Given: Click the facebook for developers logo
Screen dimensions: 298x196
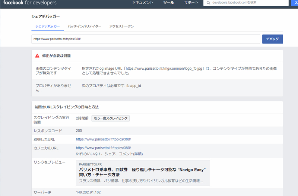Looking at the screenshot, I should 30,3.
